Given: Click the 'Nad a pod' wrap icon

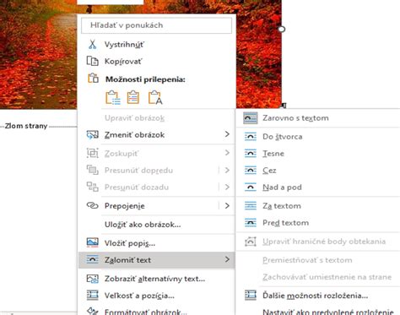Looking at the screenshot, I should pos(251,187).
